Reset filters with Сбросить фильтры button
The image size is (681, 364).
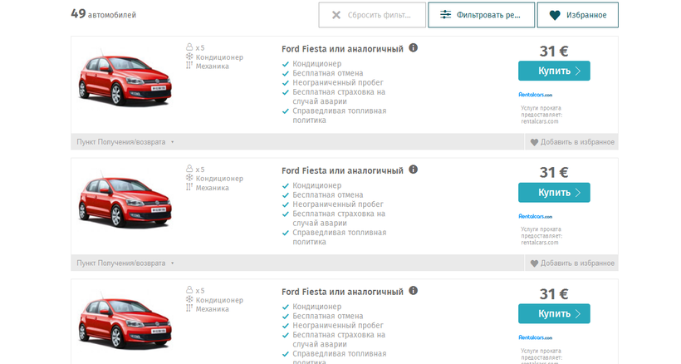[371, 15]
